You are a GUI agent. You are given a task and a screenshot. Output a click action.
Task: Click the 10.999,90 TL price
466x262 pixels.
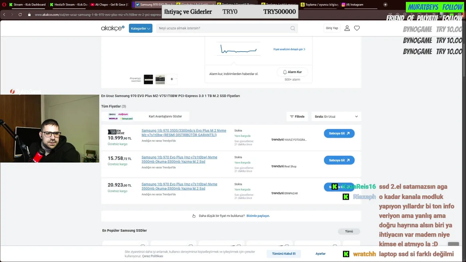click(120, 138)
